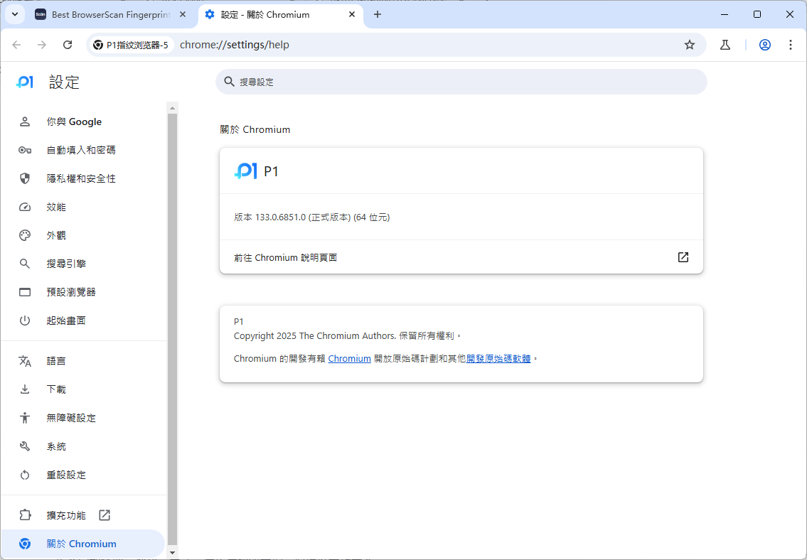
Task: Click the Chromium hyperlink in copyright text
Action: coord(349,359)
